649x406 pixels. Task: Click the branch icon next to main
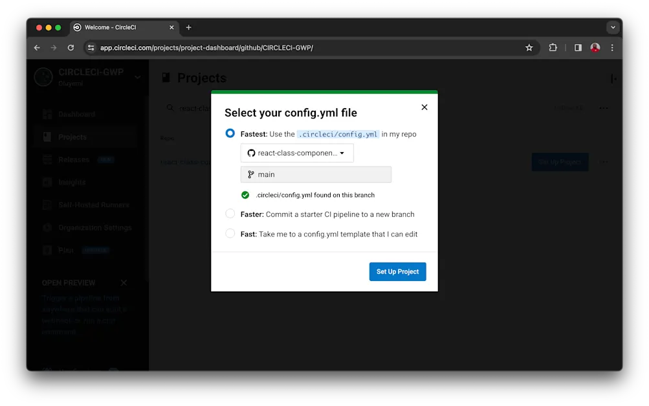point(250,174)
